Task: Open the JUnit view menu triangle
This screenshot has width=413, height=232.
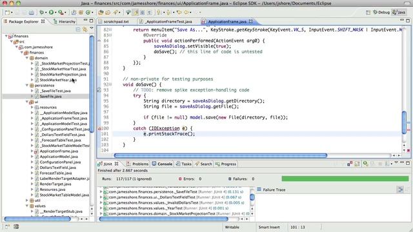Action: tap(396, 162)
